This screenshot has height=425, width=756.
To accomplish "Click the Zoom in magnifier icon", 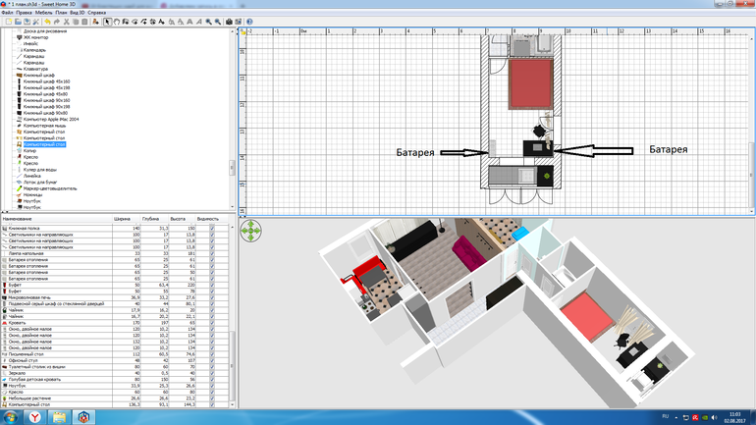I will pos(207,21).
